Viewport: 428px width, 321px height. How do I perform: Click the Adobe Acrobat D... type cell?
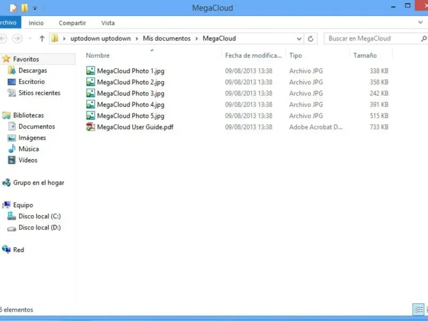pos(316,127)
